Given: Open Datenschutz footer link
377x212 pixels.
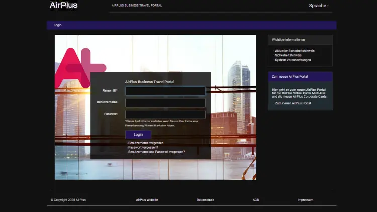Looking at the screenshot, I should pos(205,200).
